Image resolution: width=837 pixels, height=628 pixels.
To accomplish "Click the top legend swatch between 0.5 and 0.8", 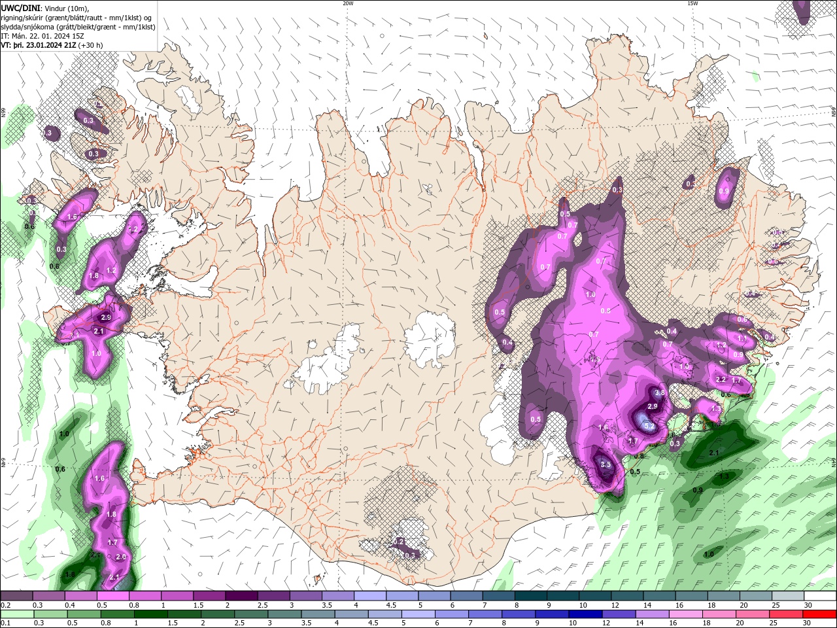I will [x=113, y=595].
